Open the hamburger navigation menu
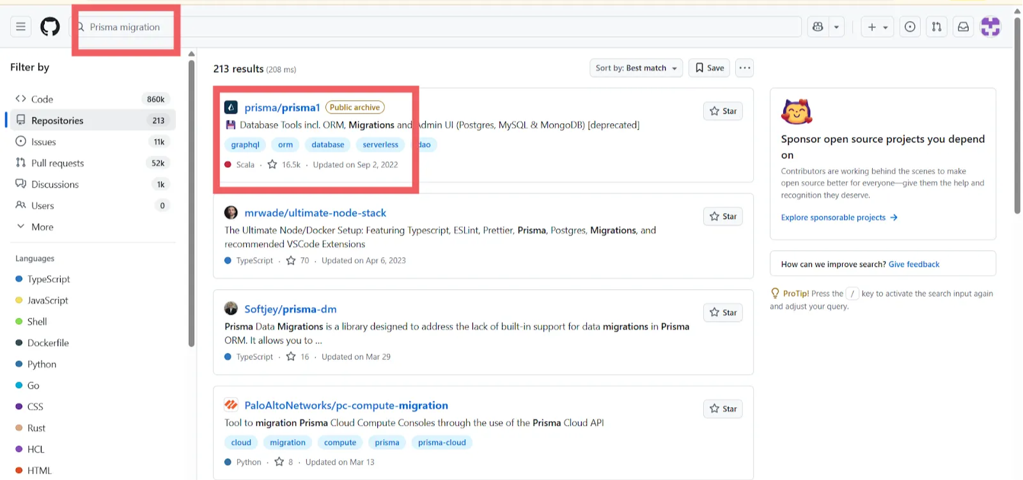 tap(21, 27)
